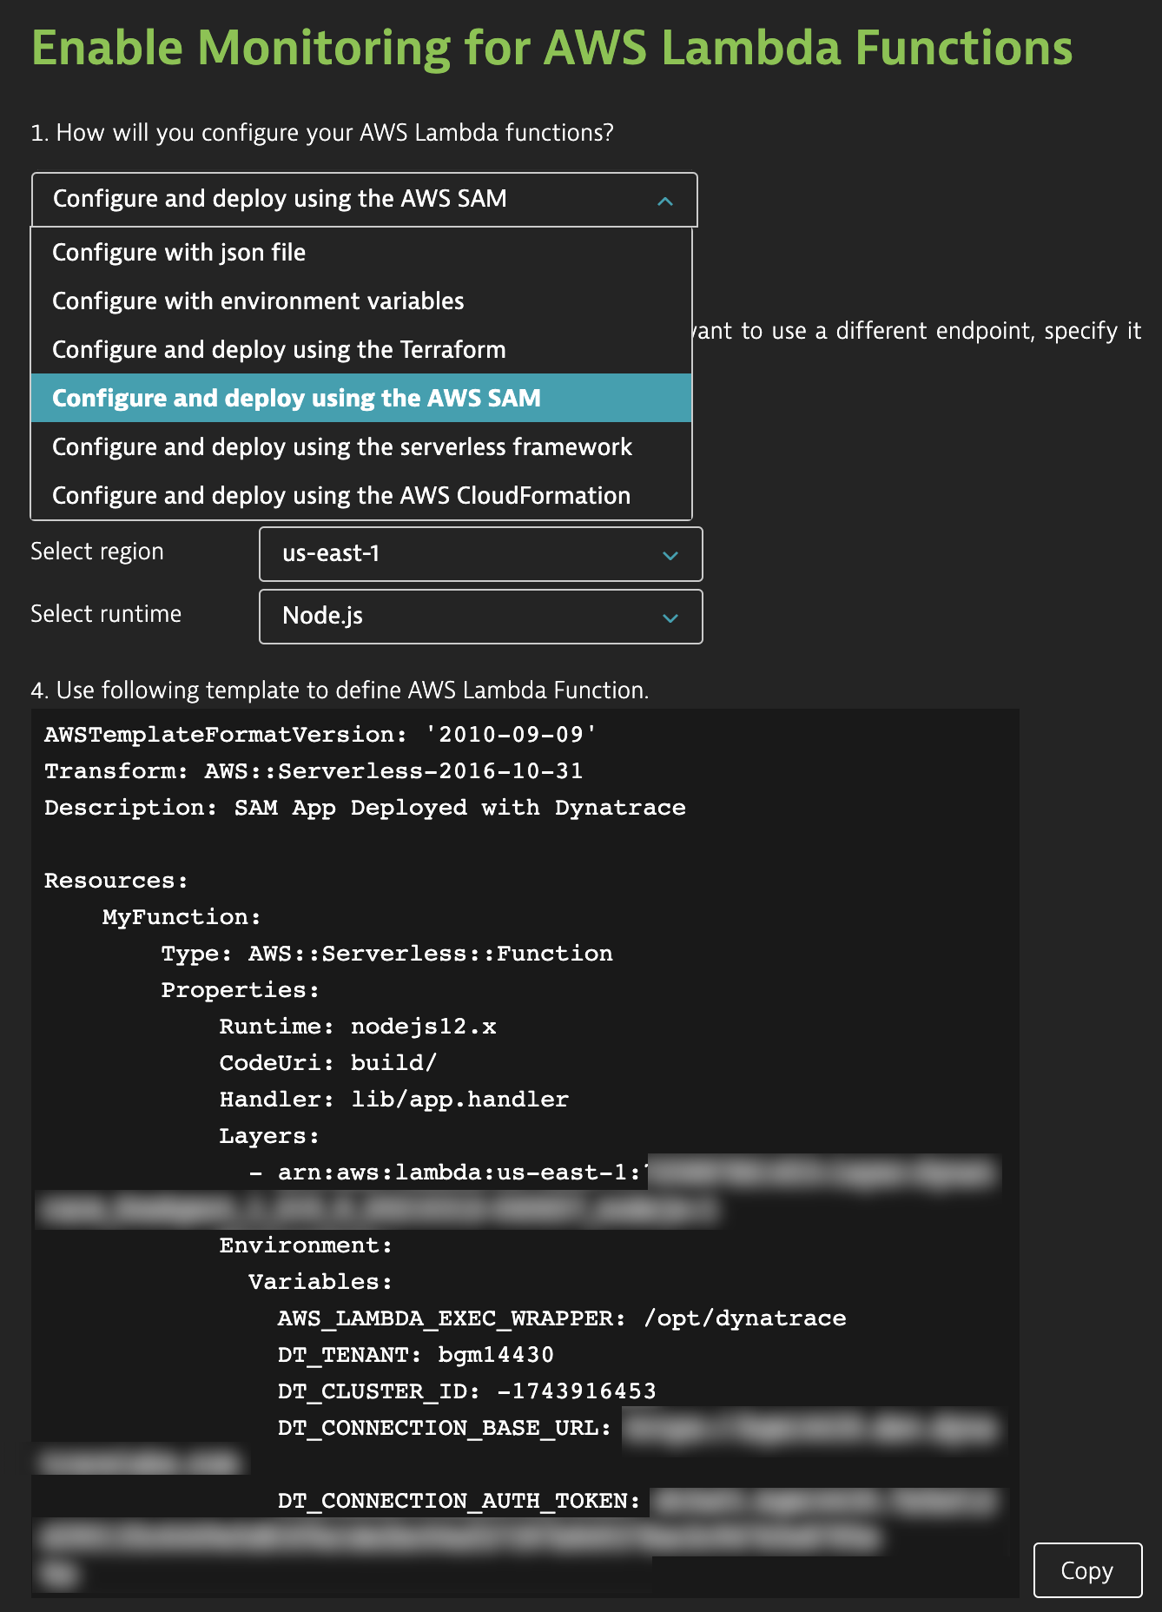Screen dimensions: 1162x1612
Task: Open the Node.js runtime dropdown
Action: coord(480,617)
